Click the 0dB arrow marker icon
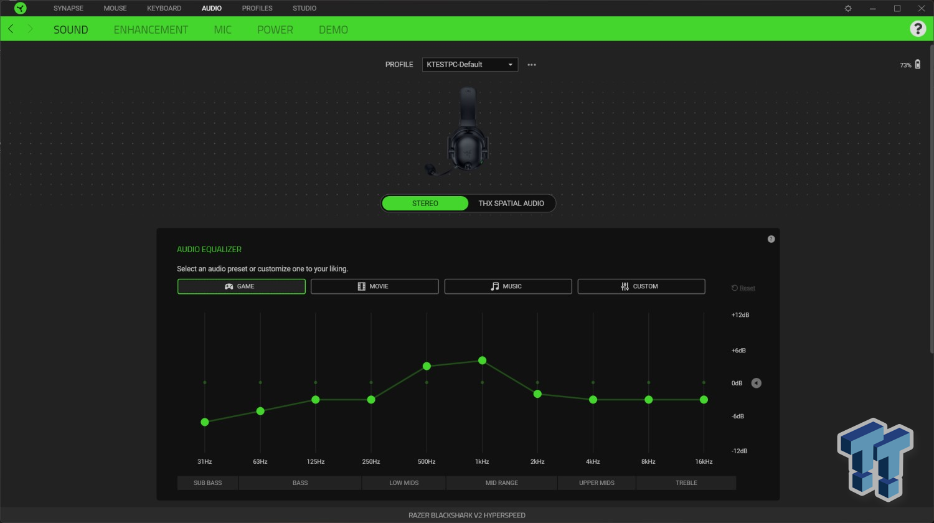 756,383
